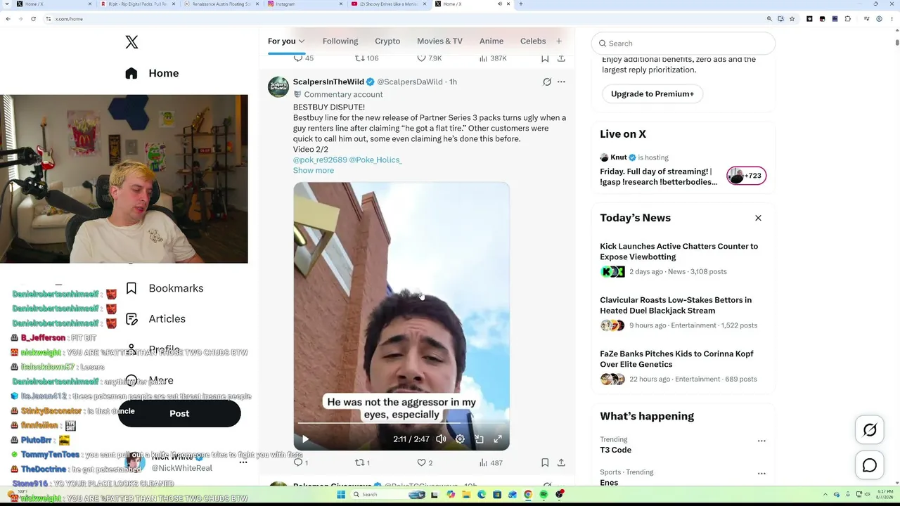Open the @pok_re92689 mention link

click(320, 160)
